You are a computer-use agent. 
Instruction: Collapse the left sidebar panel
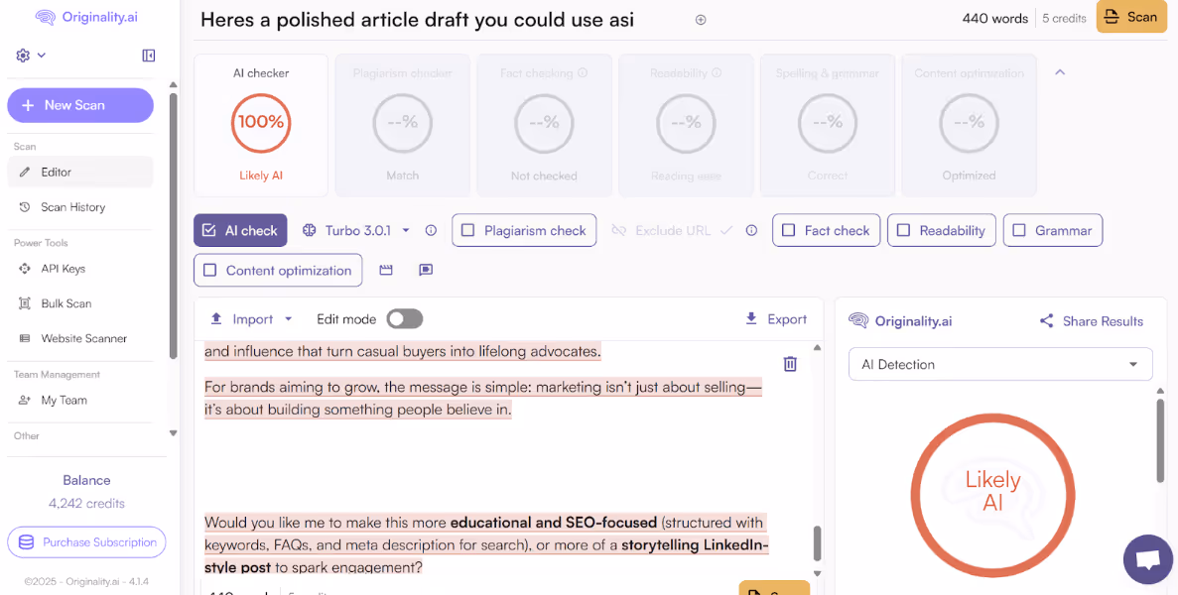(x=148, y=56)
